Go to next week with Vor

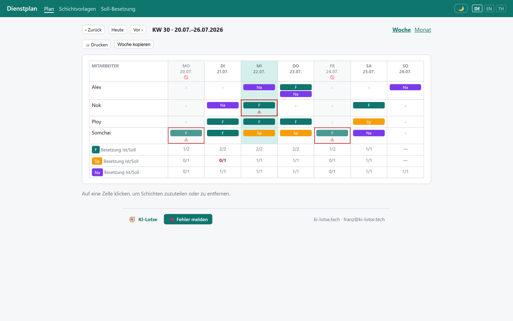(x=138, y=30)
